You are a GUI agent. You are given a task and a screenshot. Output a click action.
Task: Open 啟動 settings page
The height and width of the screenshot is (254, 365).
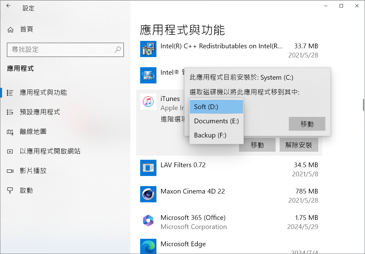[26, 190]
